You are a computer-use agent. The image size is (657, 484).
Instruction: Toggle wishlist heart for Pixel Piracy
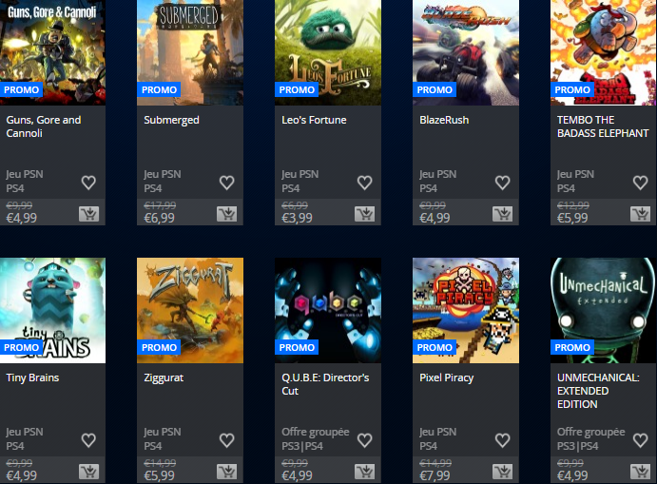(502, 440)
